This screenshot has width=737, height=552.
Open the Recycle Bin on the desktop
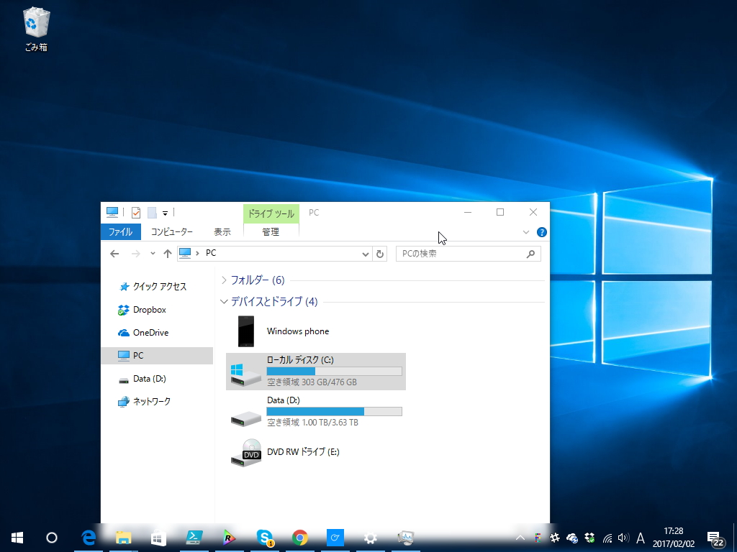36,29
